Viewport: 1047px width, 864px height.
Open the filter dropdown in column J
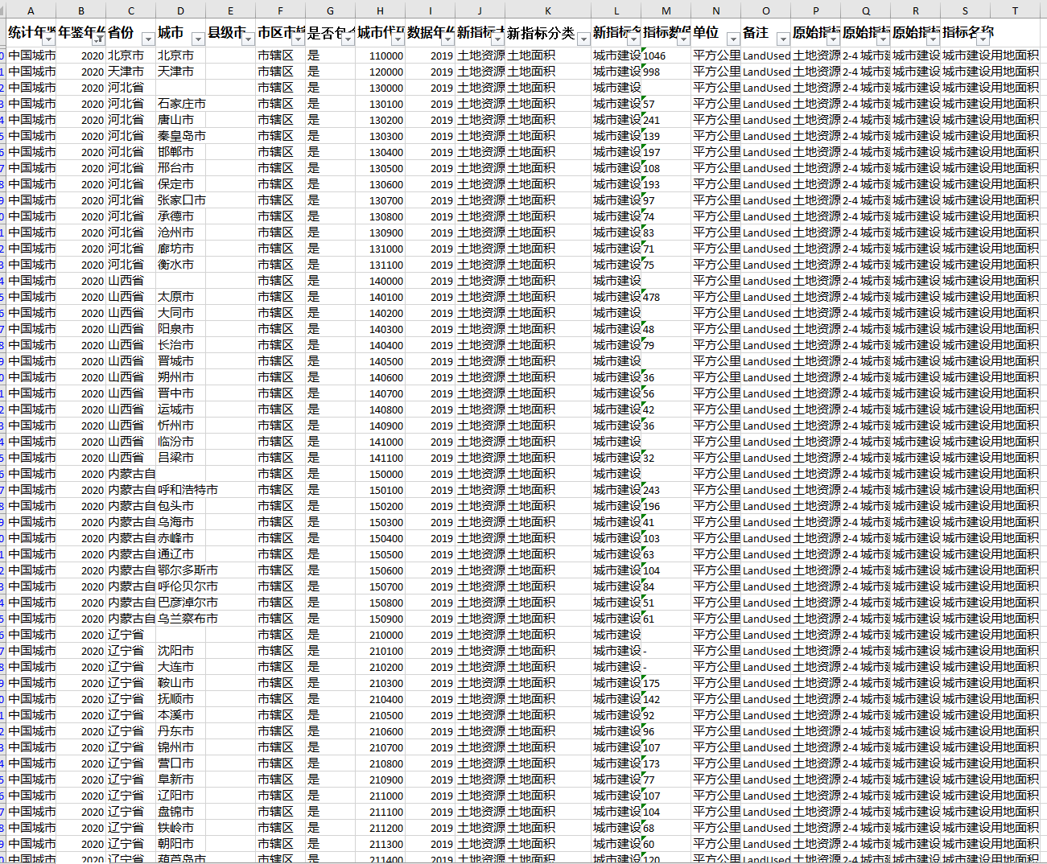[498, 39]
